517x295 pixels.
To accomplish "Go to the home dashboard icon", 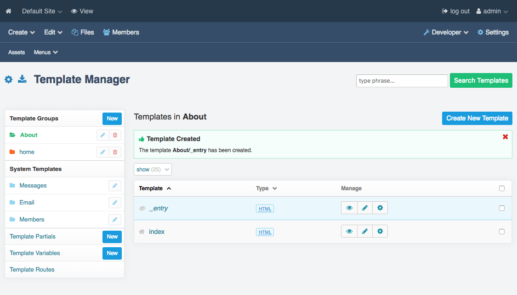I will 9,11.
